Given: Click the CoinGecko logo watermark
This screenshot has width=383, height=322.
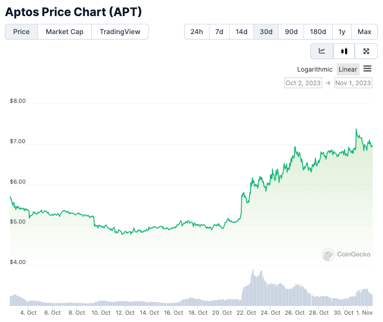Looking at the screenshot, I should (346, 254).
